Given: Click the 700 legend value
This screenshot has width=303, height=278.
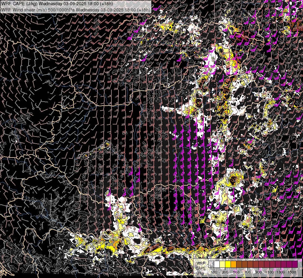Looking at the screenshot, I should point(248,272).
